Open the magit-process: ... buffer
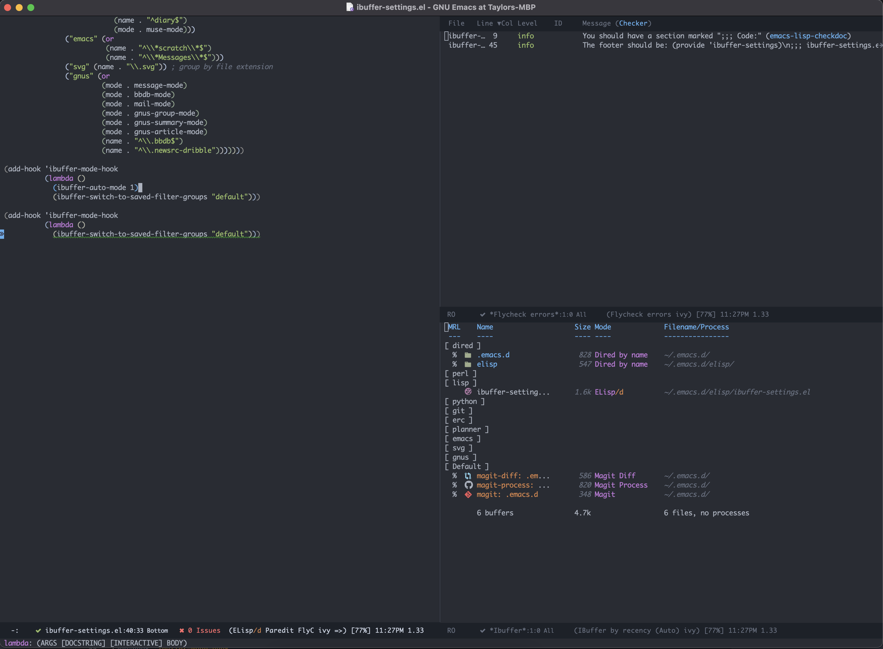883x649 pixels. (x=513, y=485)
